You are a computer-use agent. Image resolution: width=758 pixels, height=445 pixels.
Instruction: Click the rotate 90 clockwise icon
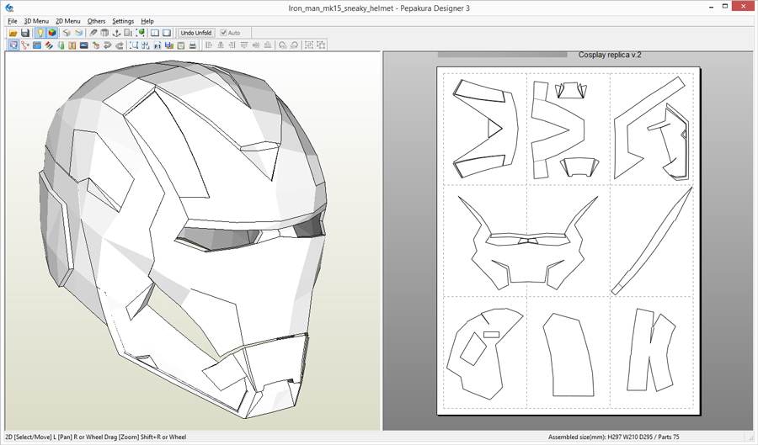click(x=294, y=45)
